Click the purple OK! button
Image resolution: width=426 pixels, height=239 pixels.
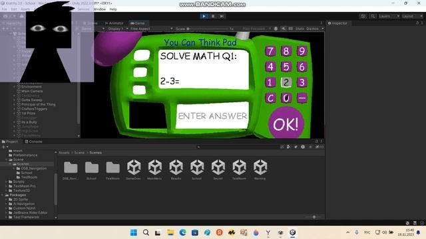(286, 123)
